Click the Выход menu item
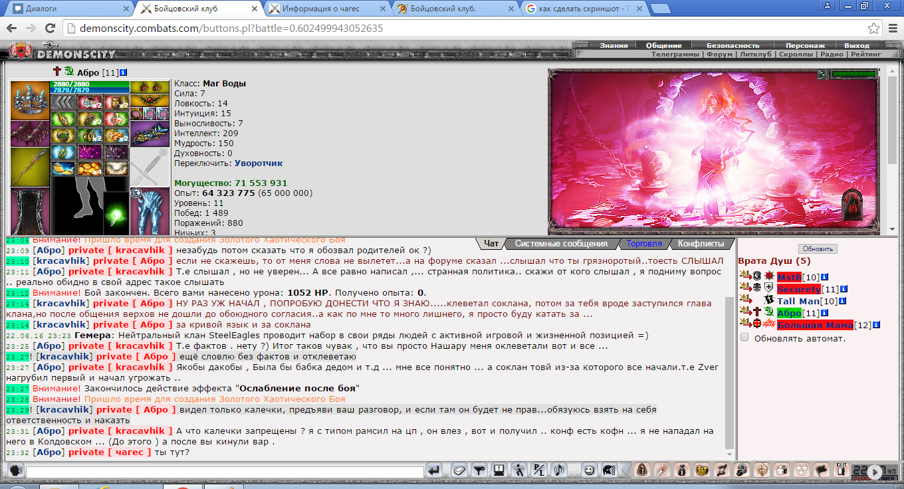 857,46
